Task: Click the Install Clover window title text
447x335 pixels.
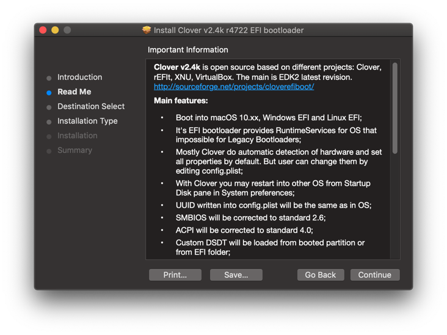Action: coord(228,30)
